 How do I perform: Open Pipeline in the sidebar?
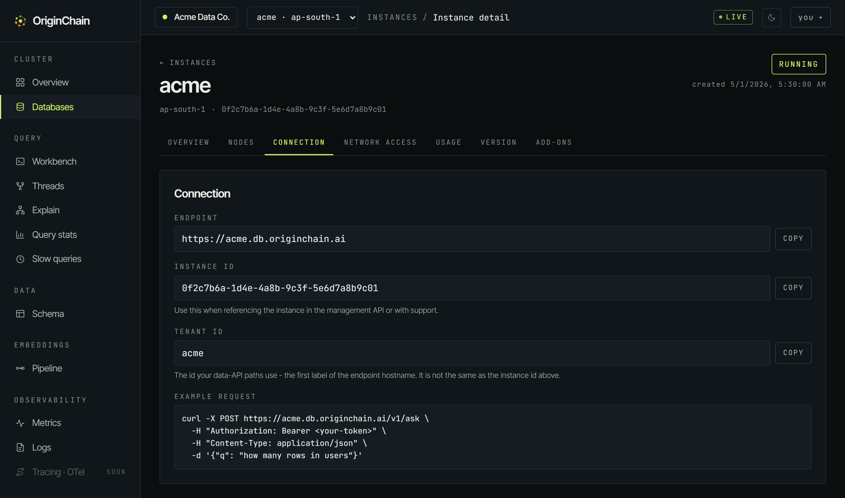click(x=70, y=368)
